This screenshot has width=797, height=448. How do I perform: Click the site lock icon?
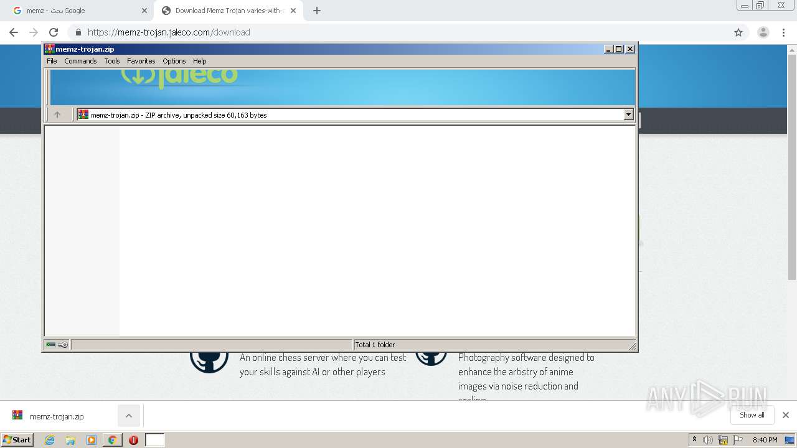click(78, 32)
